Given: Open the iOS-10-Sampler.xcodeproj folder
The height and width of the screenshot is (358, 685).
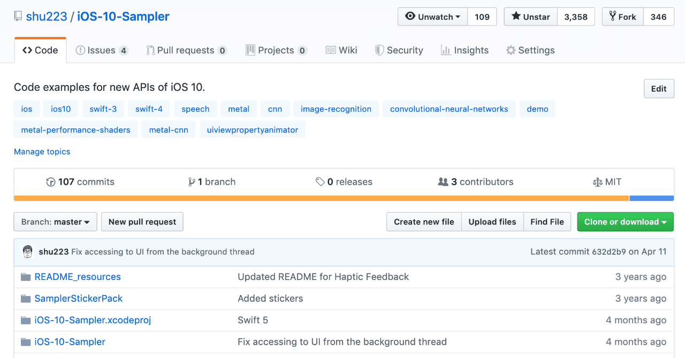Looking at the screenshot, I should [x=93, y=320].
